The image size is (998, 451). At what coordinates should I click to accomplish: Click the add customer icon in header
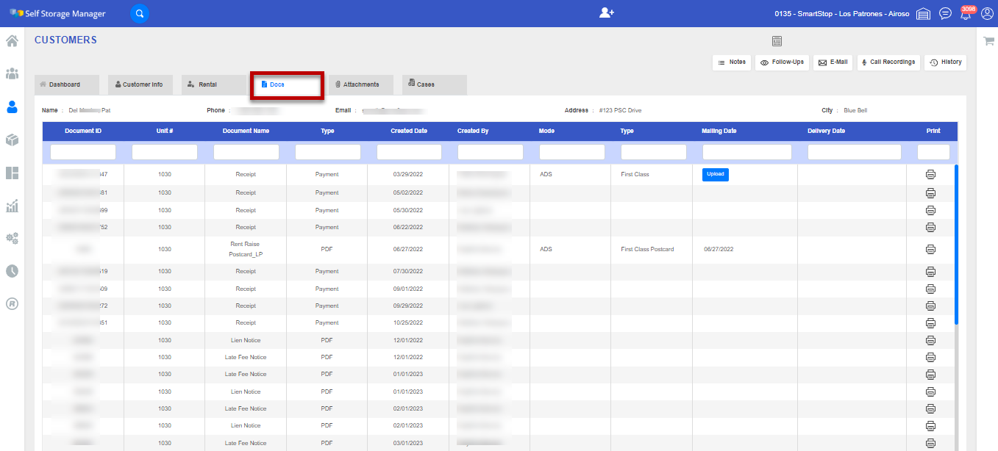(606, 13)
